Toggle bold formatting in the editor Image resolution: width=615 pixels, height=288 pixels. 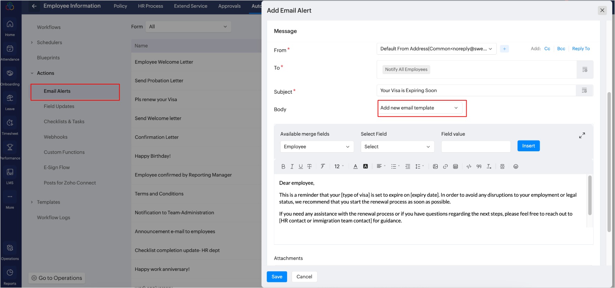(x=283, y=166)
